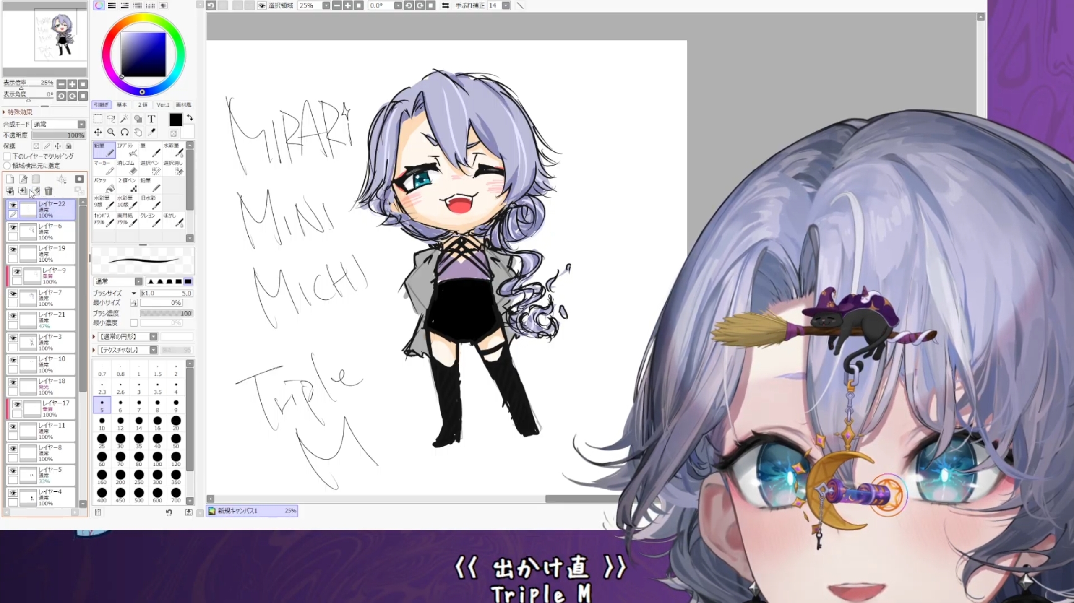The image size is (1074, 603).
Task: Toggle the 最小濃度 checkbox
Action: click(x=134, y=322)
